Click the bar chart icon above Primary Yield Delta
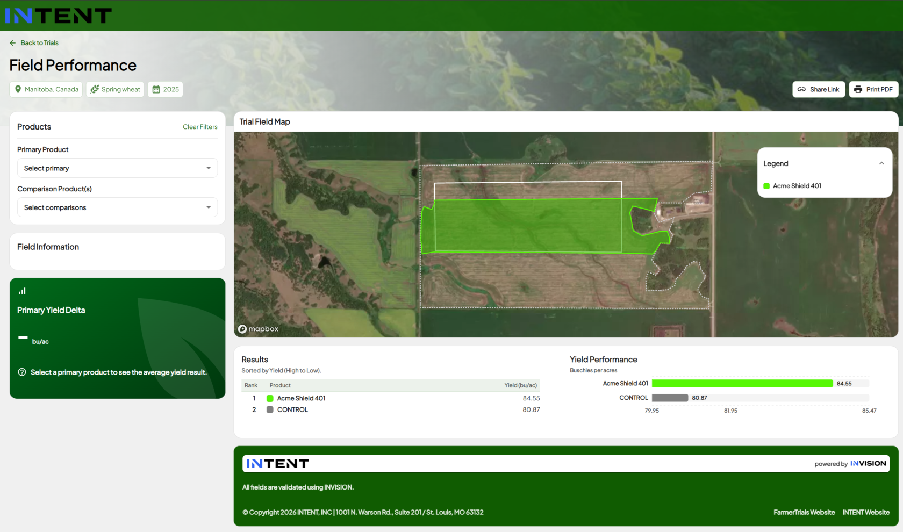Screen dimensions: 903x532 (x=22, y=291)
